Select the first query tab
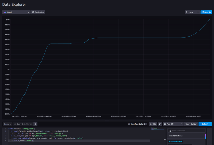This screenshot has width=214, height=145. (x=6, y=124)
